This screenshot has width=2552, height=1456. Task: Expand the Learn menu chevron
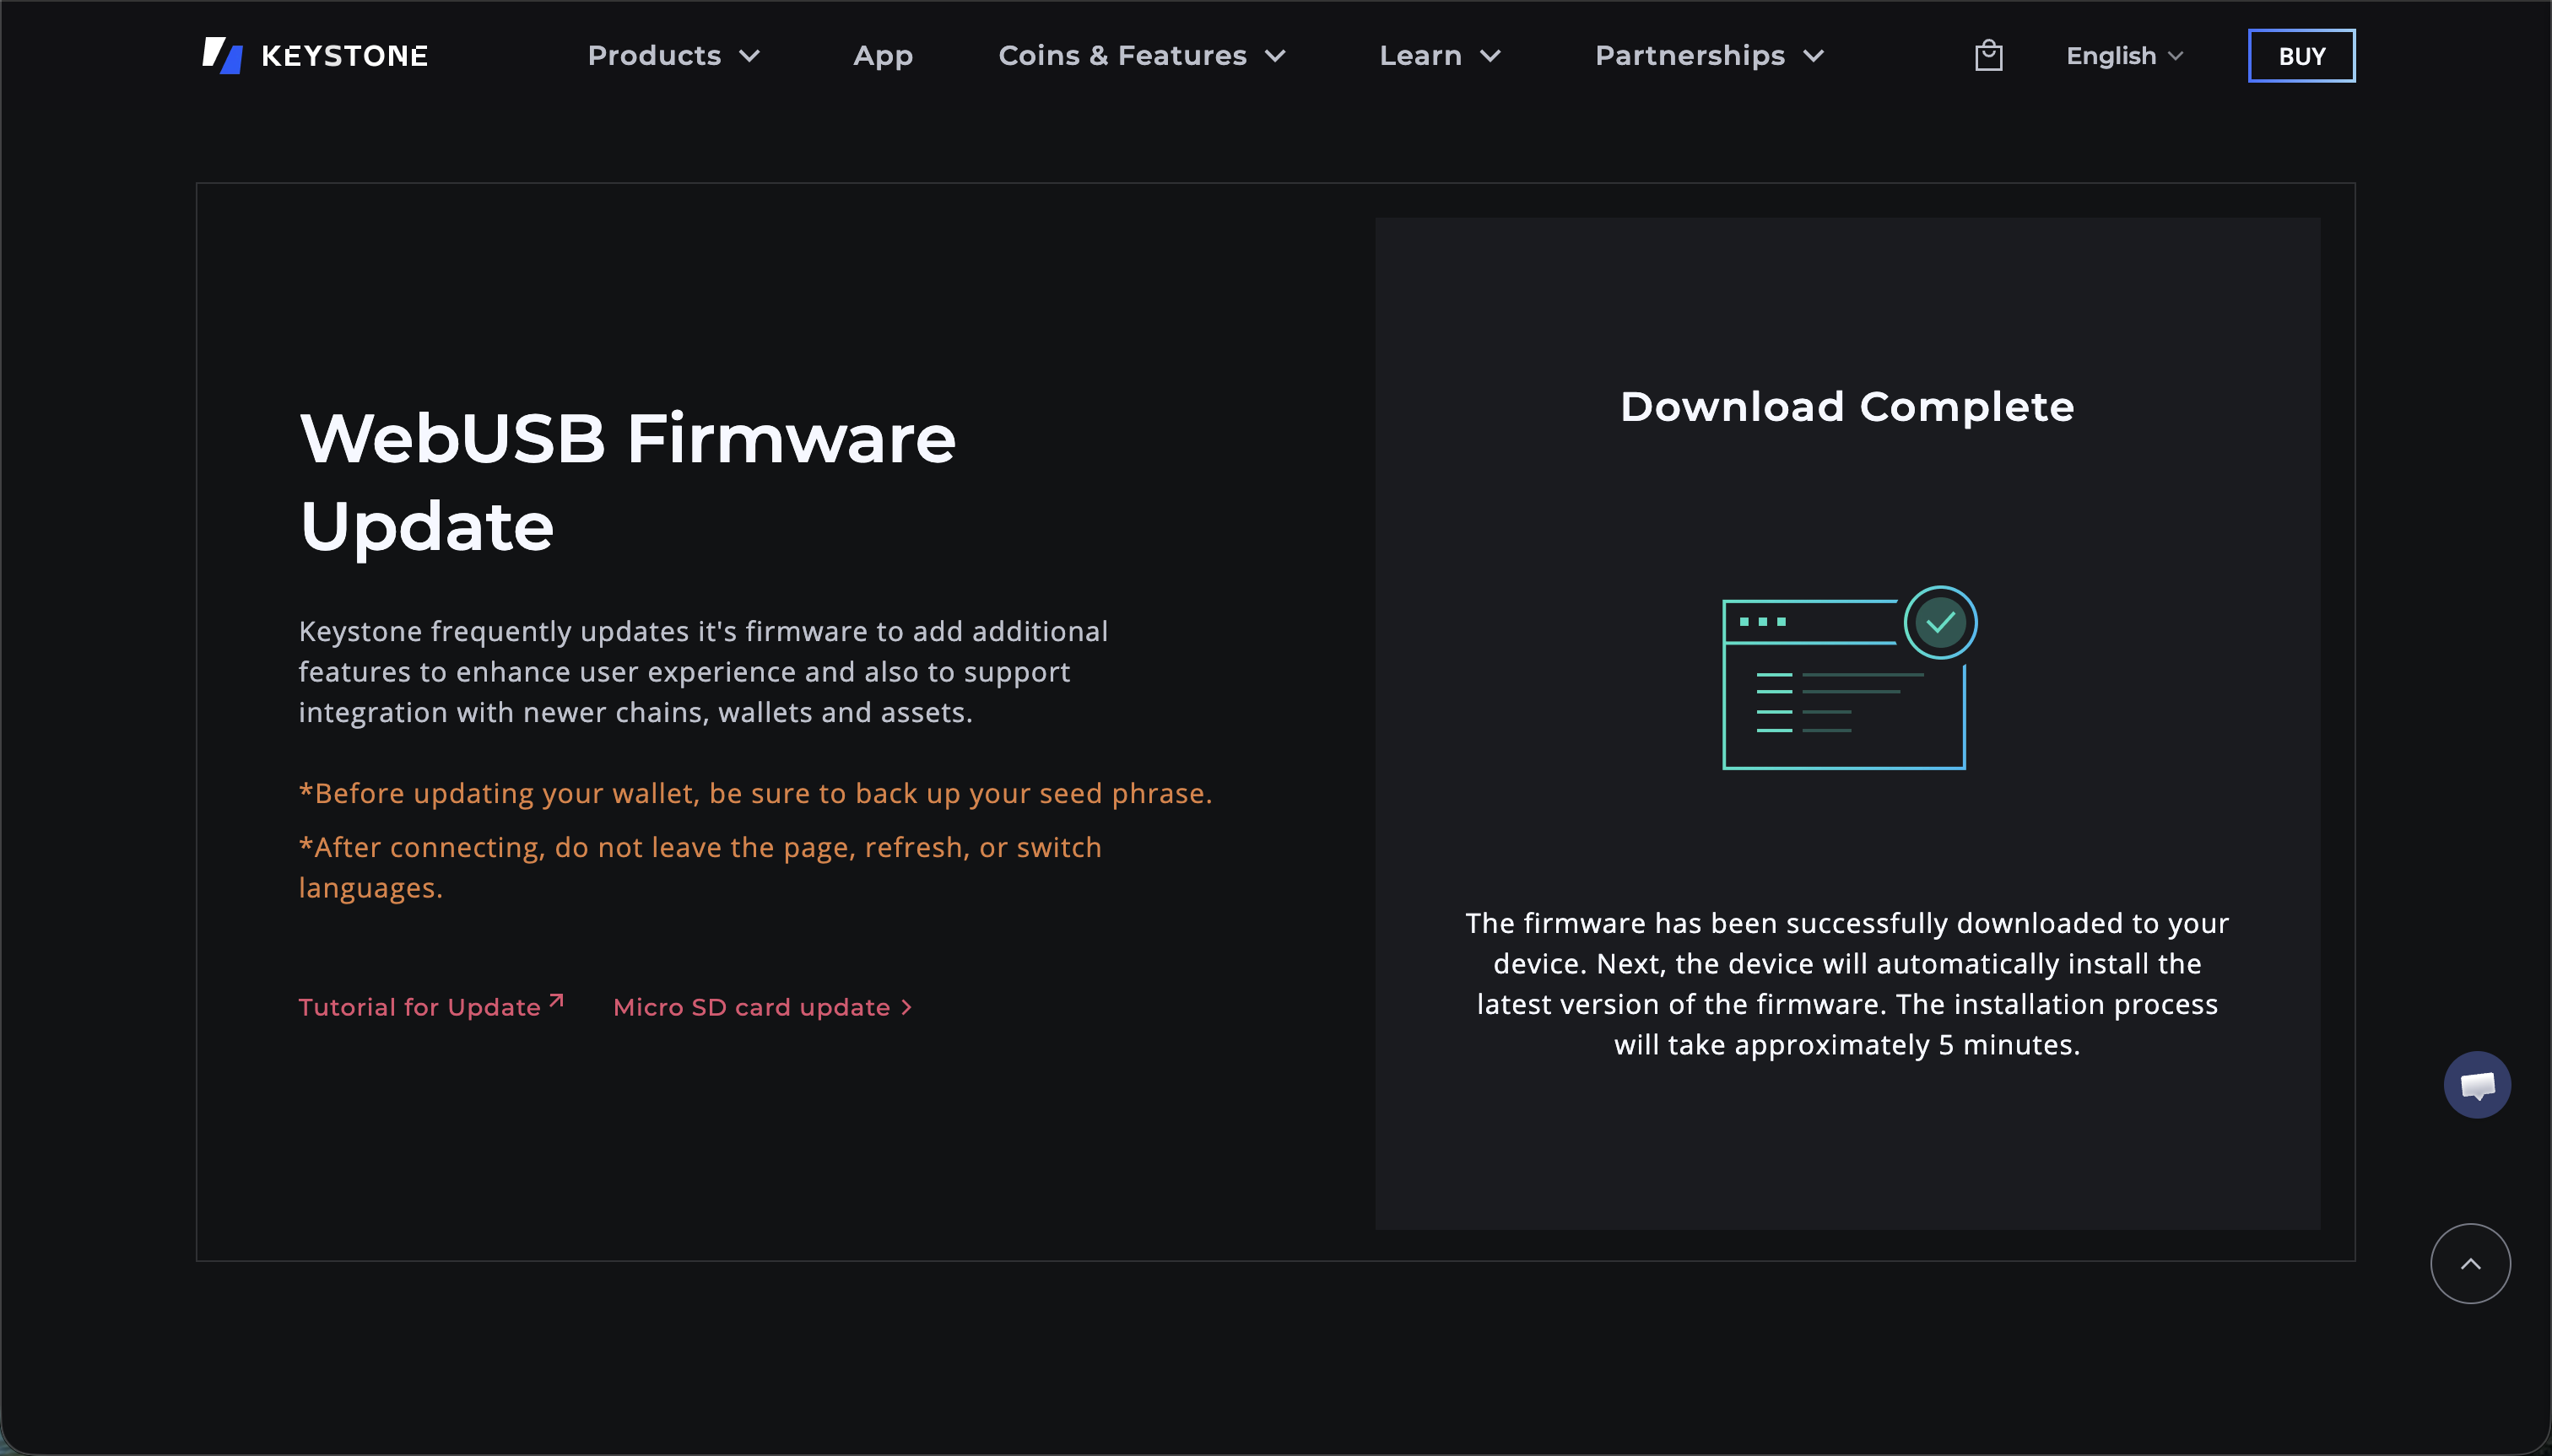[1490, 56]
